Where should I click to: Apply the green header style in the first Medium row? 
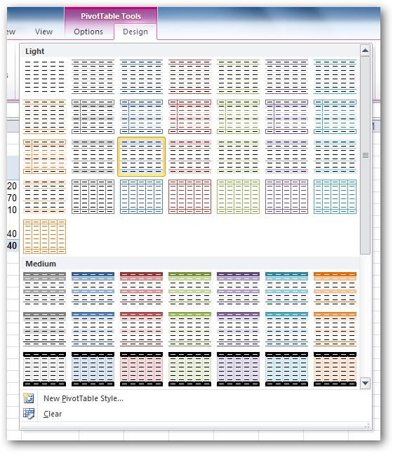coord(189,288)
